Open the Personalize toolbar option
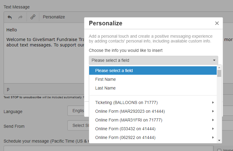233x151 pixels. (x=54, y=17)
